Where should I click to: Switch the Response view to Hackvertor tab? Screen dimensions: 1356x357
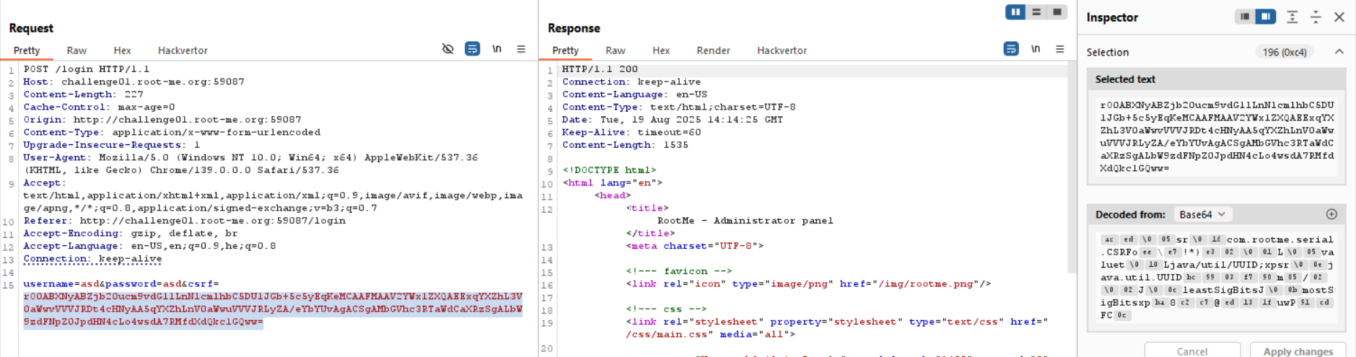[782, 50]
